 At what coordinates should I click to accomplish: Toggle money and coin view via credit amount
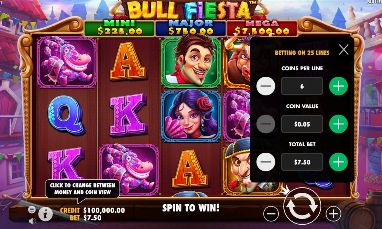104,210
